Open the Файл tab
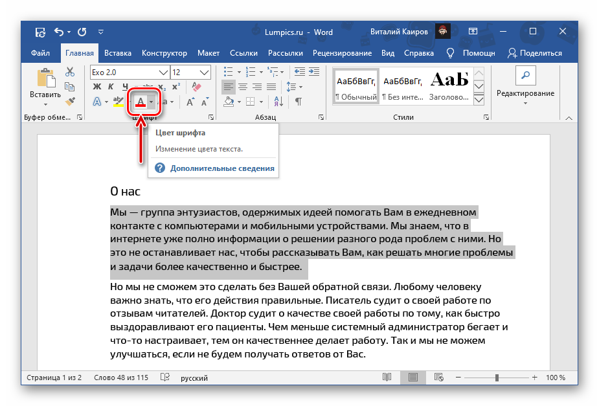This screenshot has width=599, height=406. coord(41,53)
